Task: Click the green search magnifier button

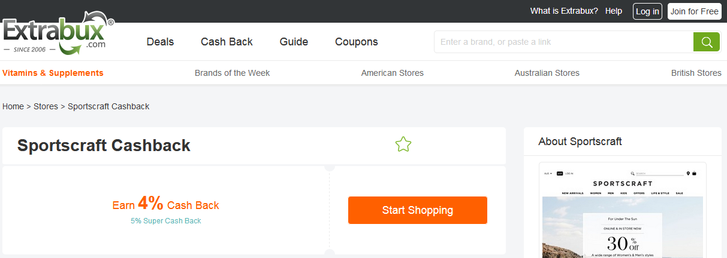Action: [706, 42]
